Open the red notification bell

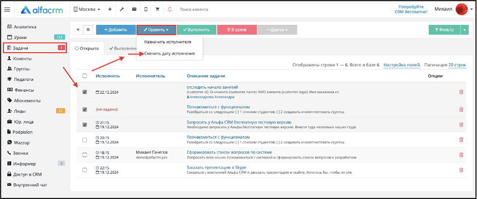click(x=170, y=9)
